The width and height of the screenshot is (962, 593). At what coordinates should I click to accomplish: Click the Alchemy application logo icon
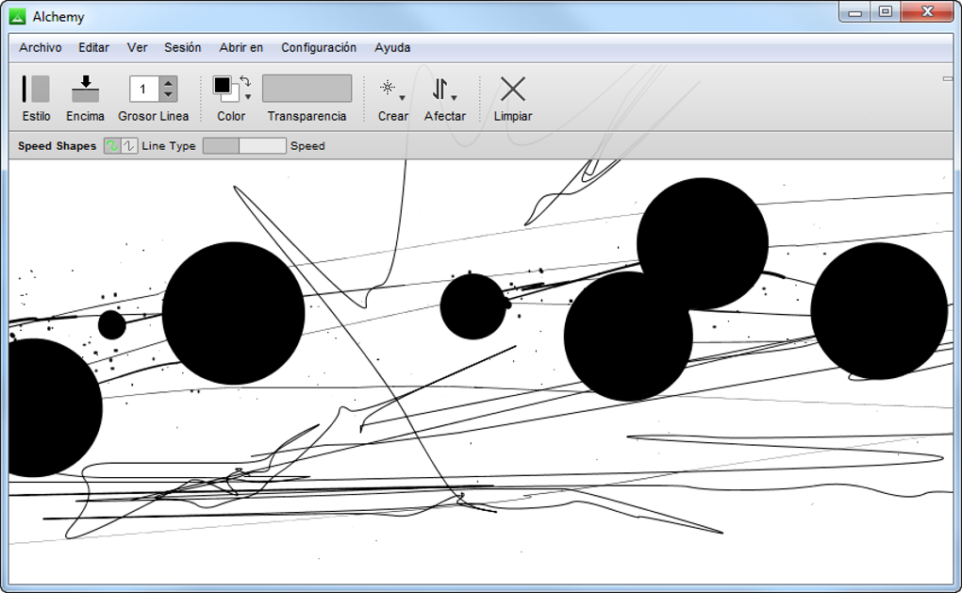[x=18, y=17]
